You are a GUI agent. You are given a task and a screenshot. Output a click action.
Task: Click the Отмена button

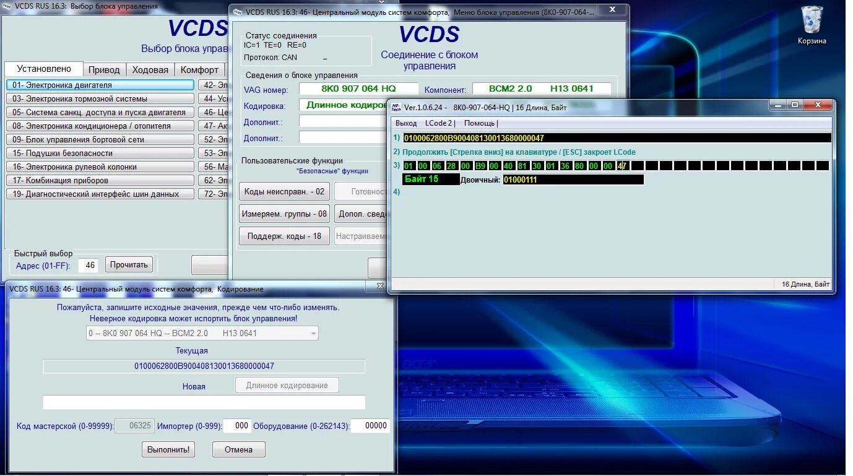239,449
